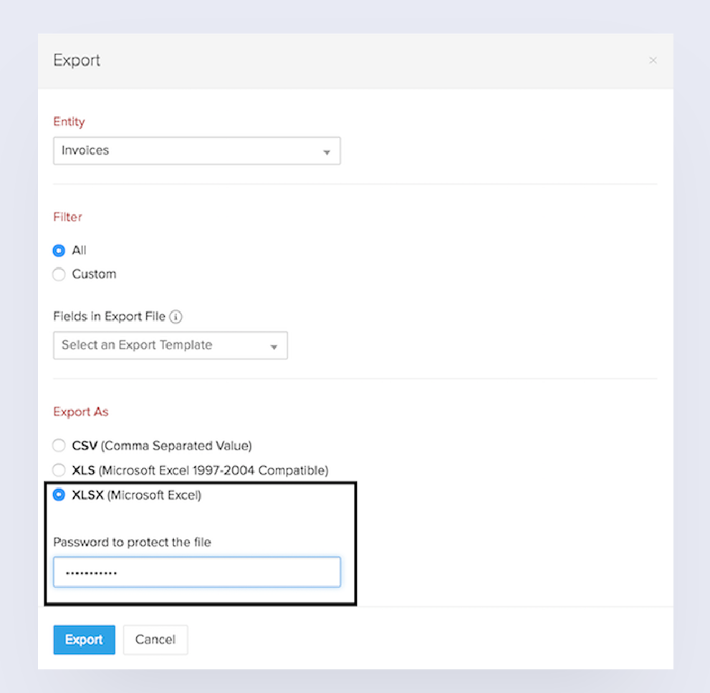Screen dimensions: 710x693
Task: Select the All filter radio button
Action: point(59,250)
